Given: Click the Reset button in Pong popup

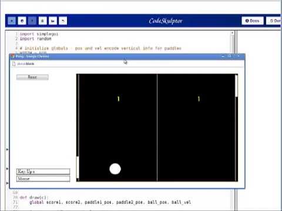Looking at the screenshot, I should point(32,77).
